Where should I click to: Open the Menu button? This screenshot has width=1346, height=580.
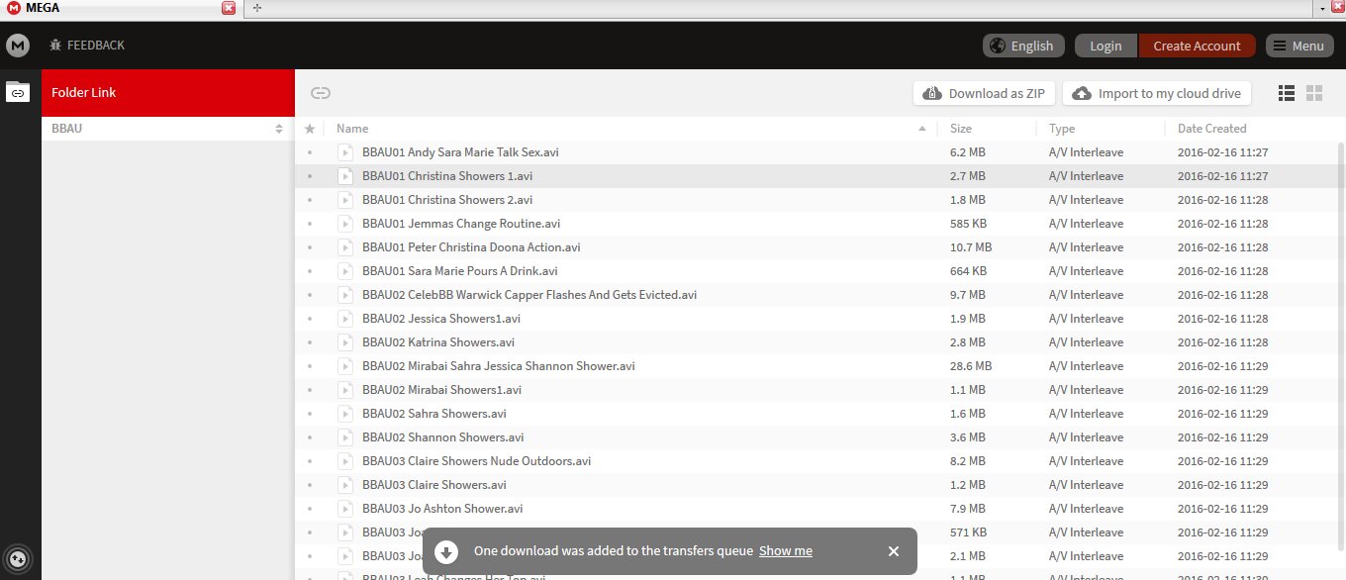[1298, 46]
